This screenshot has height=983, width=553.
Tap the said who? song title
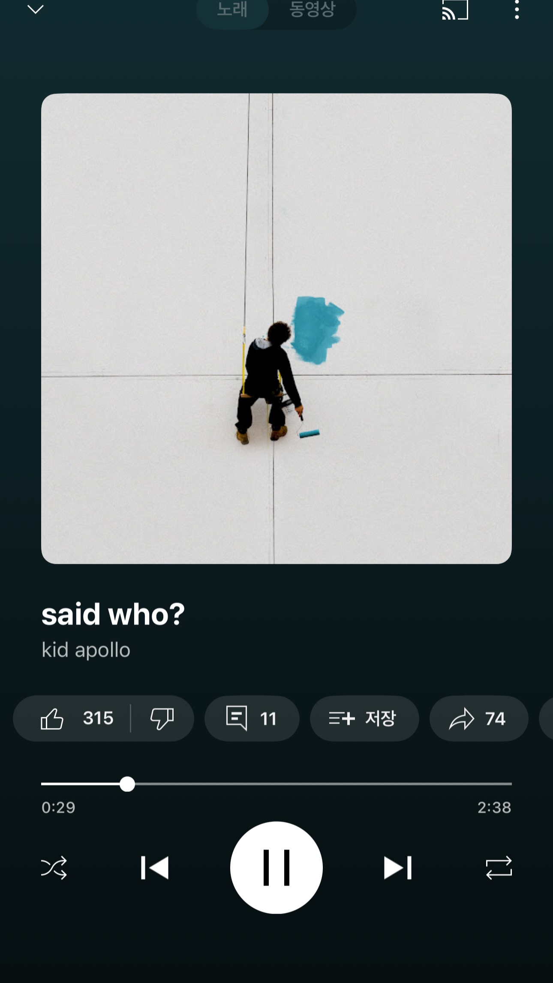113,614
